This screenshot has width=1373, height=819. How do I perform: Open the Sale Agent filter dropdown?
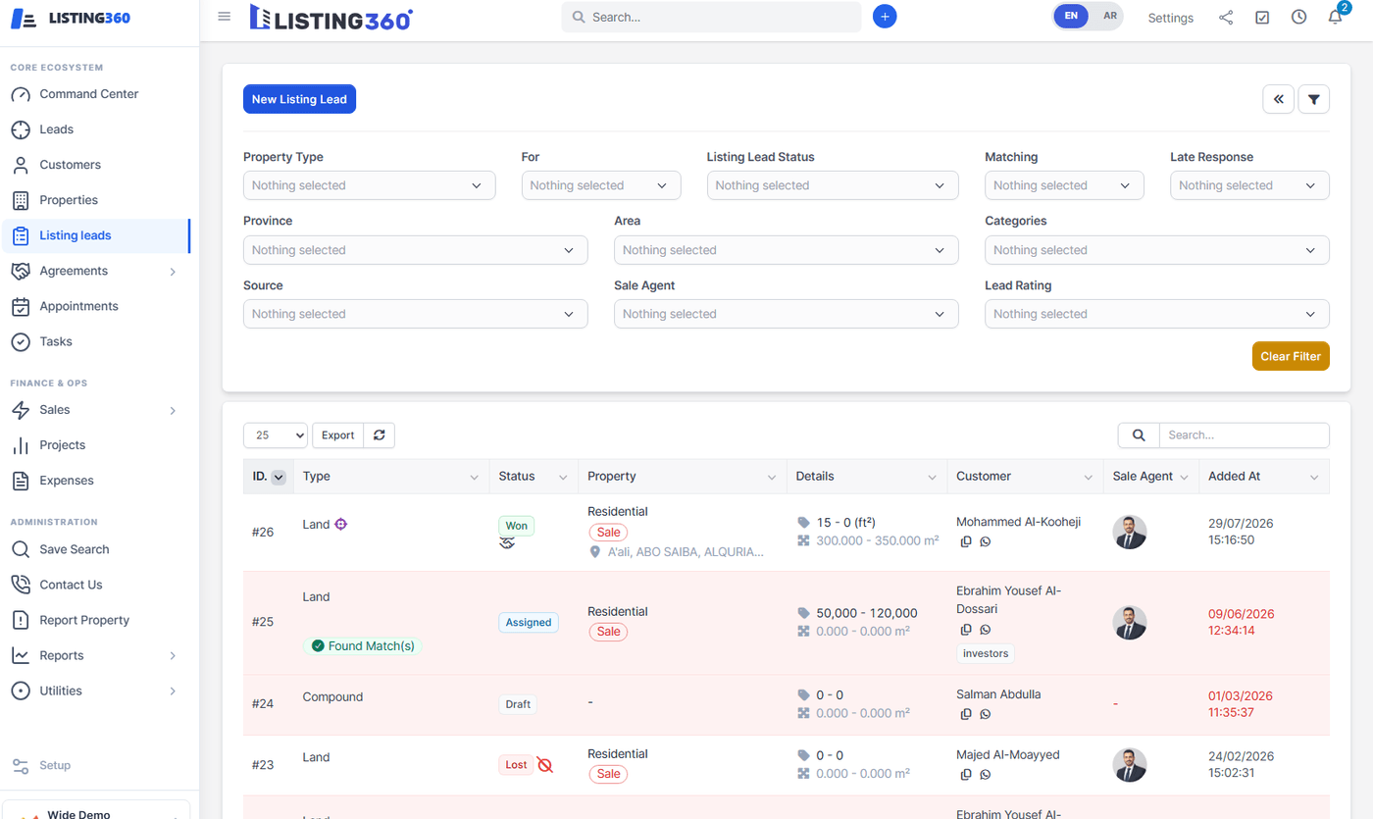786,314
